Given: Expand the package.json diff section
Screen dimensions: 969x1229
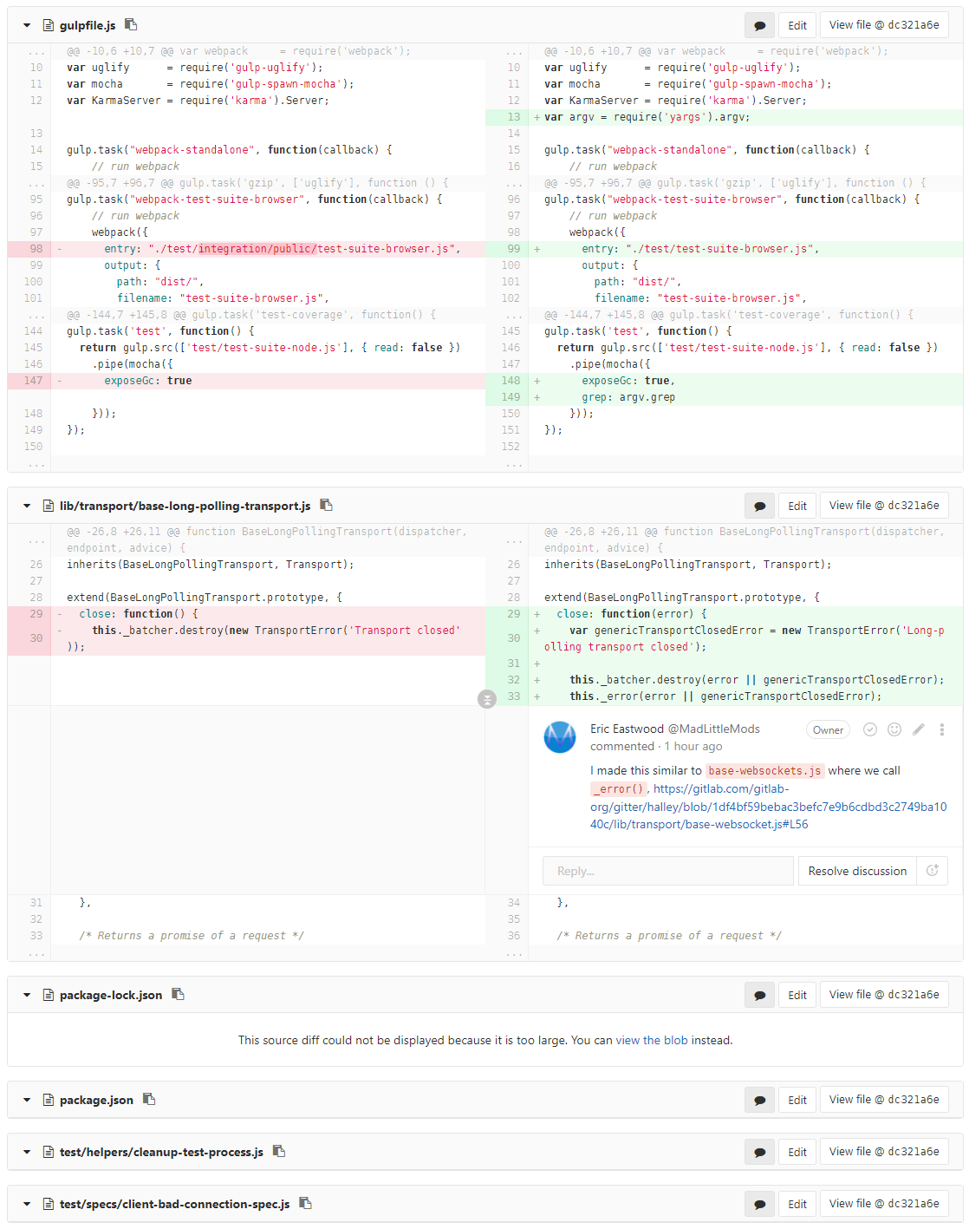Looking at the screenshot, I should pos(27,1100).
